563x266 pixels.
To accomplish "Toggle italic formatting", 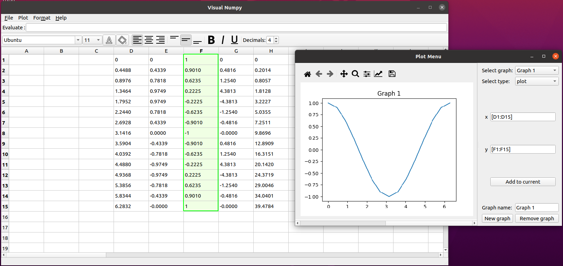I will tap(223, 40).
